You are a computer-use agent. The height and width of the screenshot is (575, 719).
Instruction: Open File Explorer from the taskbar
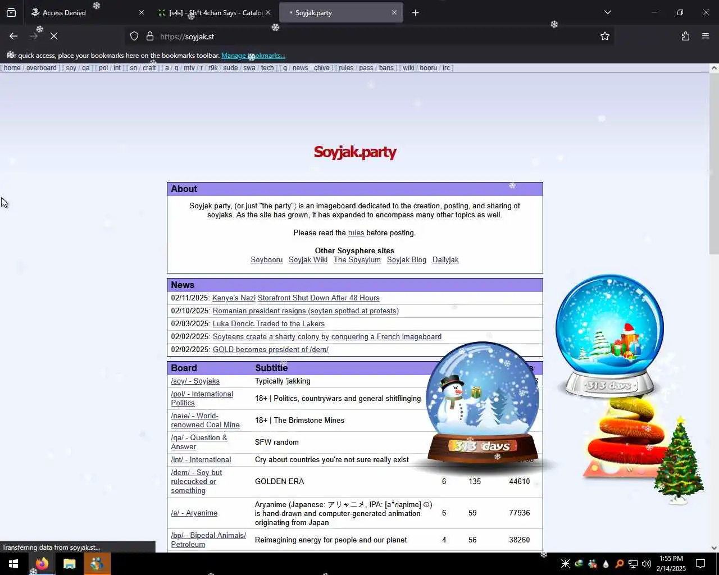tap(69, 564)
